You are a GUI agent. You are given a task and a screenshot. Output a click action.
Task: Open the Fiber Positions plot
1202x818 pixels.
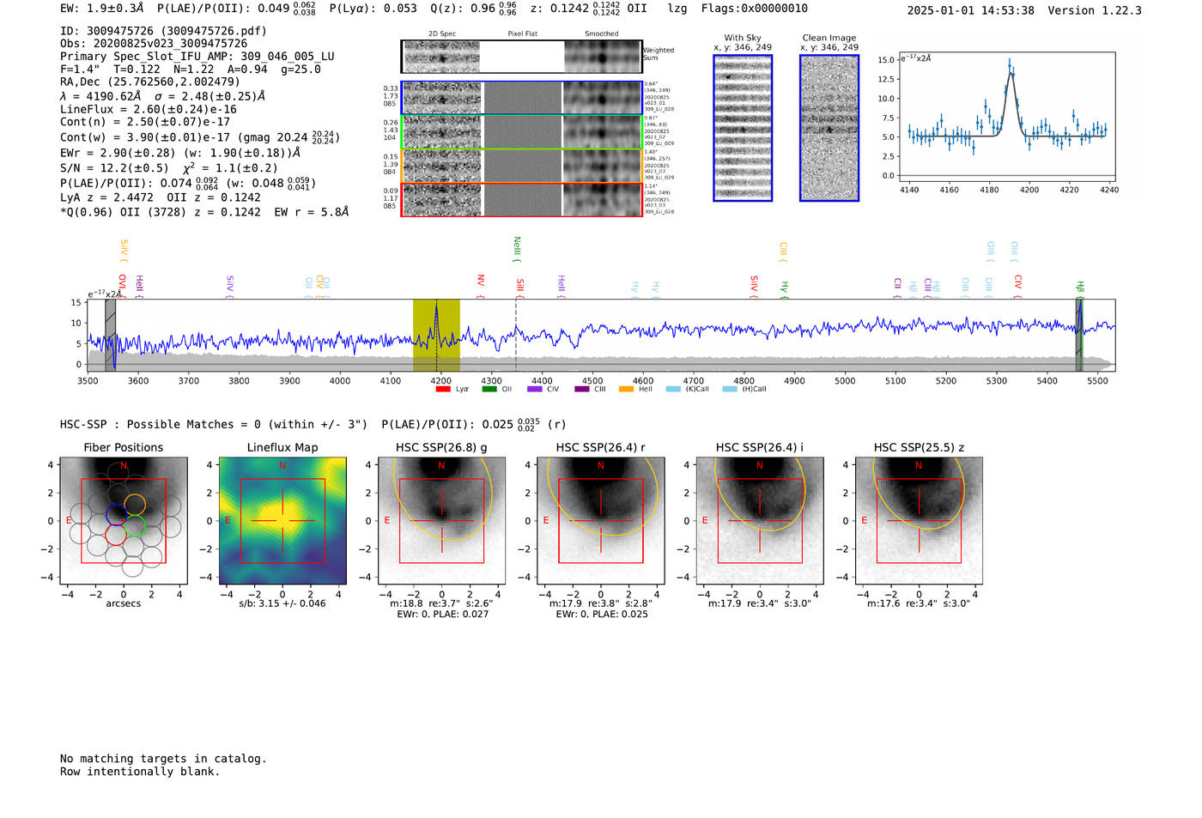(x=124, y=520)
